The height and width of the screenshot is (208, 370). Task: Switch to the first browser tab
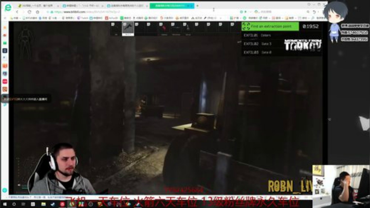[39, 6]
